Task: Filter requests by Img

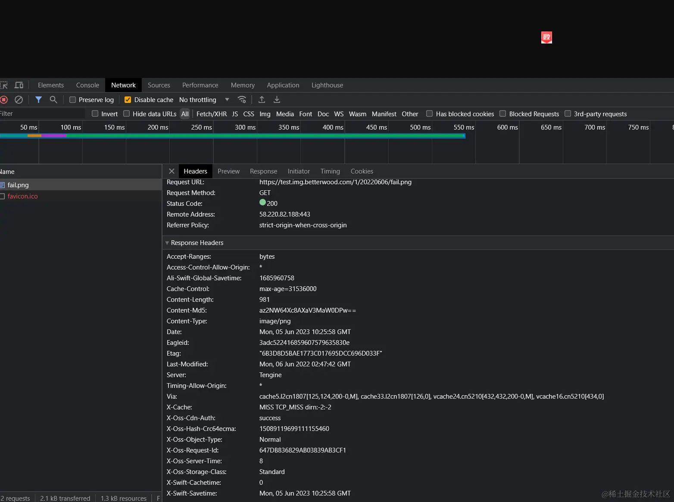Action: pos(265,114)
